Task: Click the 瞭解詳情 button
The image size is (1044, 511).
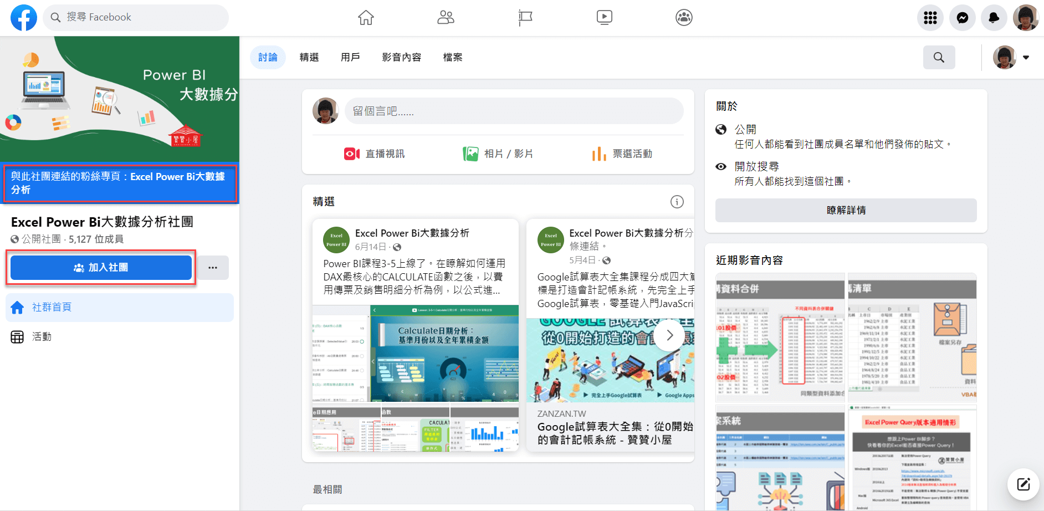Action: [x=846, y=210]
